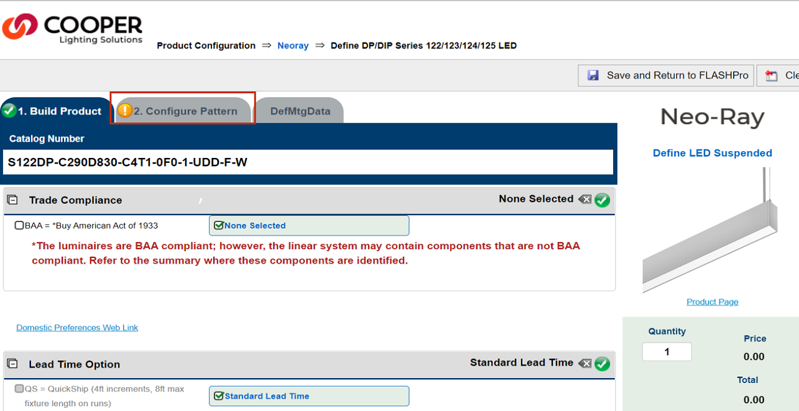Image resolution: width=799 pixels, height=411 pixels.
Task: Click the Define LED Suspended heading
Action: 713,153
